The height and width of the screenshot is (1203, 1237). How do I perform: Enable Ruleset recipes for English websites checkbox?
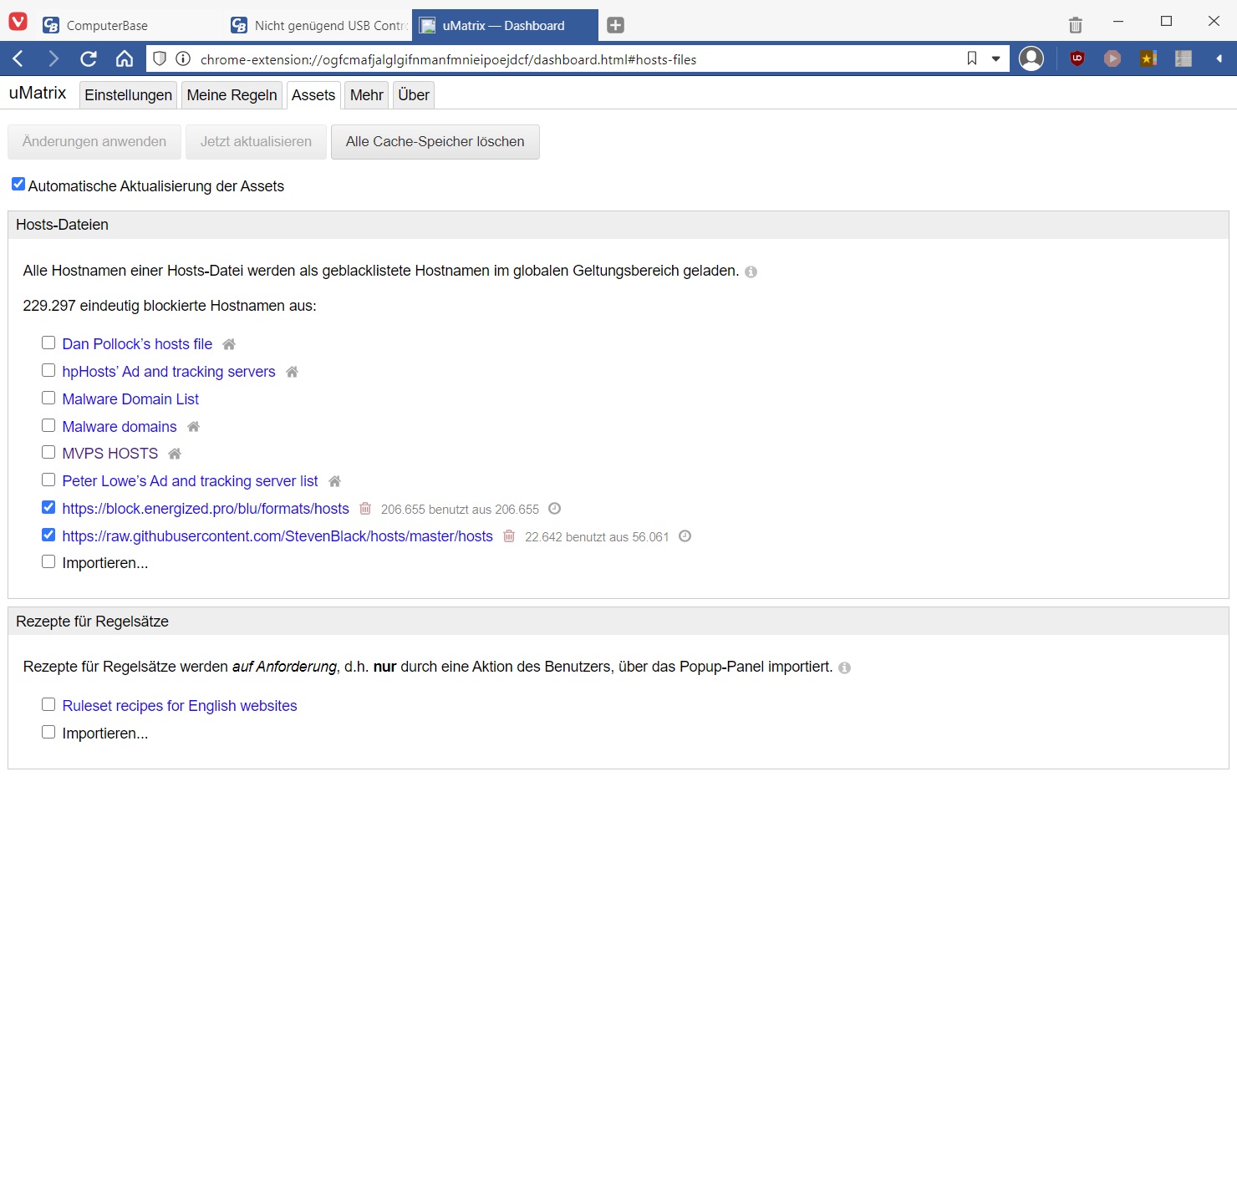pos(48,704)
